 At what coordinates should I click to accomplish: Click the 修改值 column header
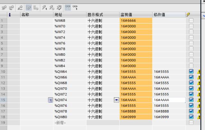(x=169, y=15)
